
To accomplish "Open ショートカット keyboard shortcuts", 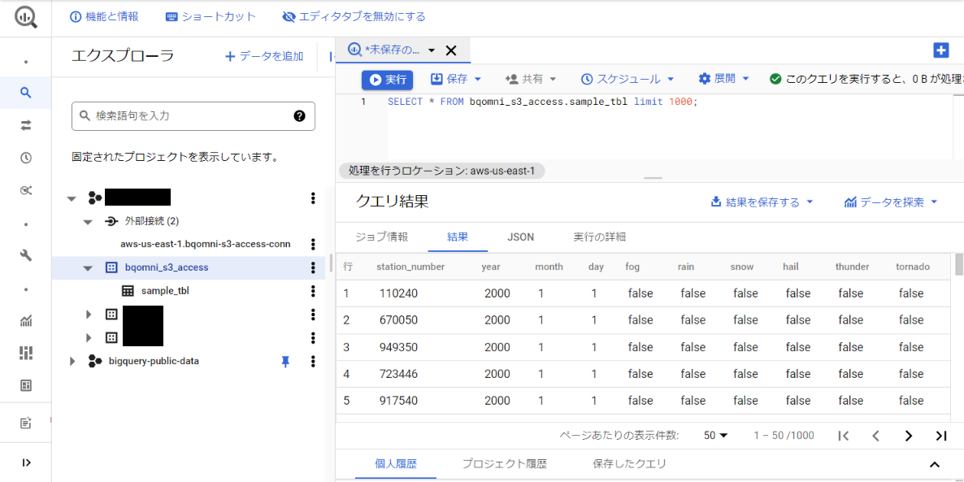I will click(211, 16).
